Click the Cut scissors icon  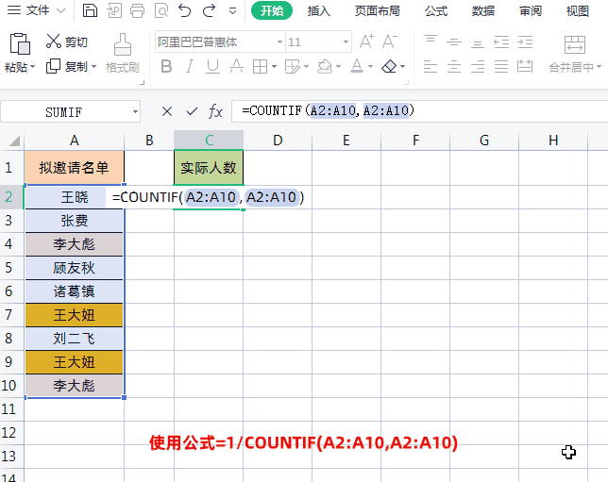pos(54,42)
